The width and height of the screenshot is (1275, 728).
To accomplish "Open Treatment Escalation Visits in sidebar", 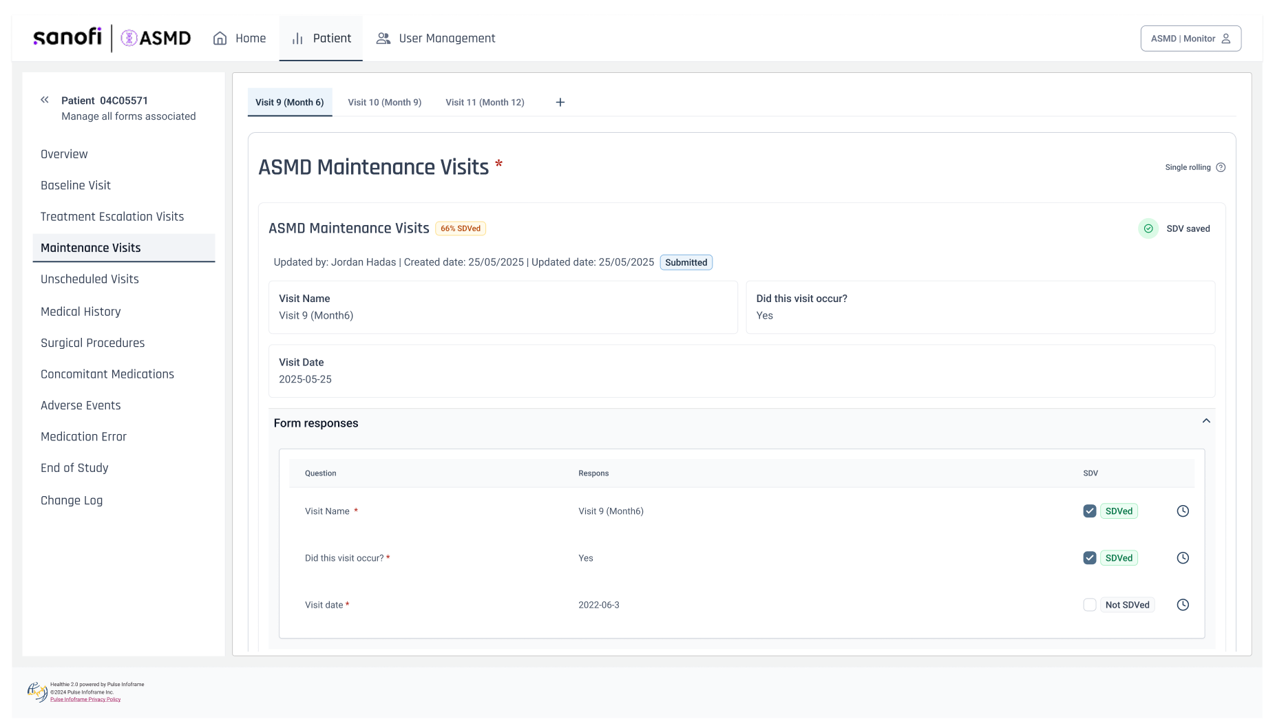I will pos(112,217).
